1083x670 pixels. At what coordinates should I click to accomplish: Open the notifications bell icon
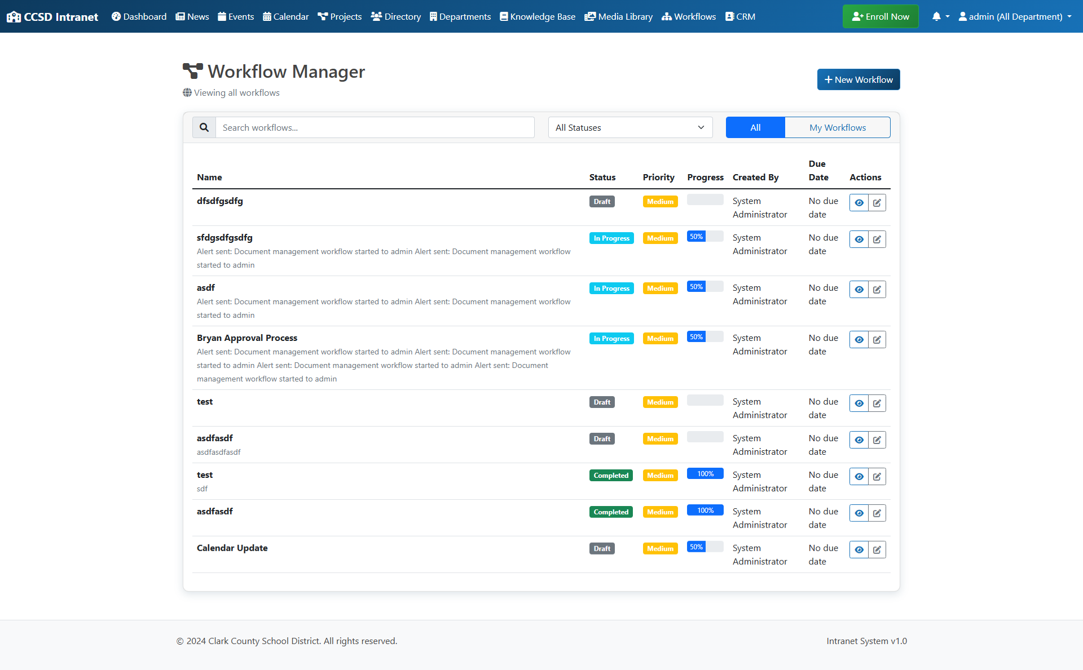(x=936, y=16)
